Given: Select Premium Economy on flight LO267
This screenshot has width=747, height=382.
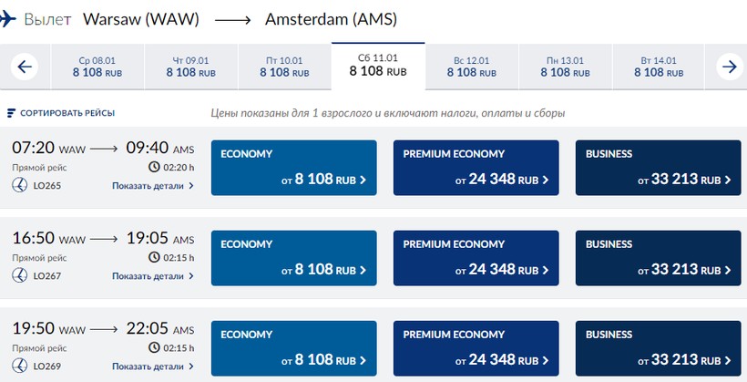Looking at the screenshot, I should click(476, 258).
